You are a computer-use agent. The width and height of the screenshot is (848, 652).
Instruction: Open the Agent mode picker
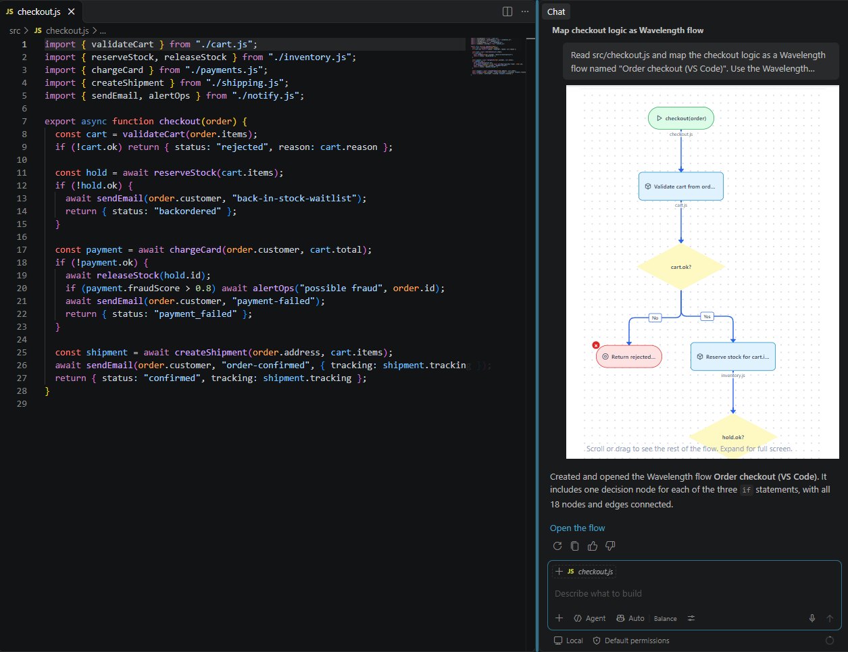click(x=590, y=618)
